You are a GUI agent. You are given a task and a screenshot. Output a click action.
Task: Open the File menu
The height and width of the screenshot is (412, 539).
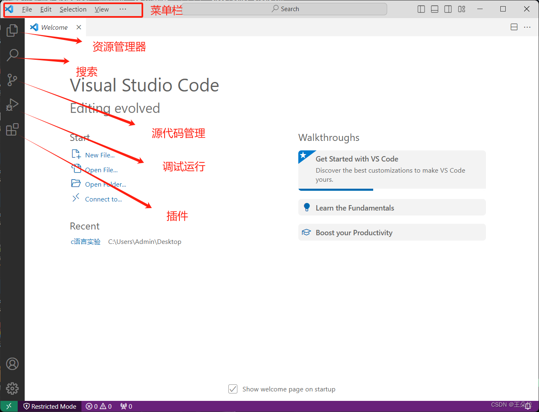27,9
